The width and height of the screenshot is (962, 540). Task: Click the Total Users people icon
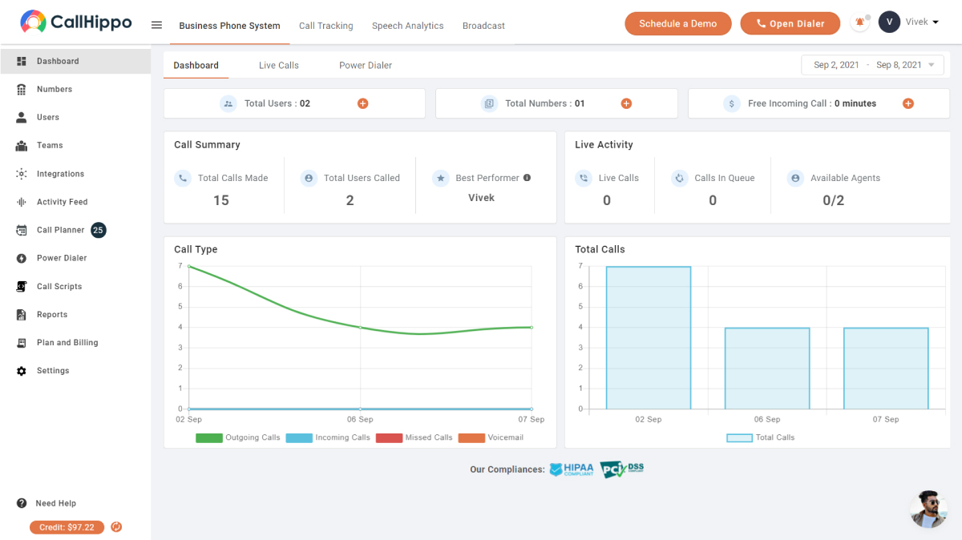[228, 103]
